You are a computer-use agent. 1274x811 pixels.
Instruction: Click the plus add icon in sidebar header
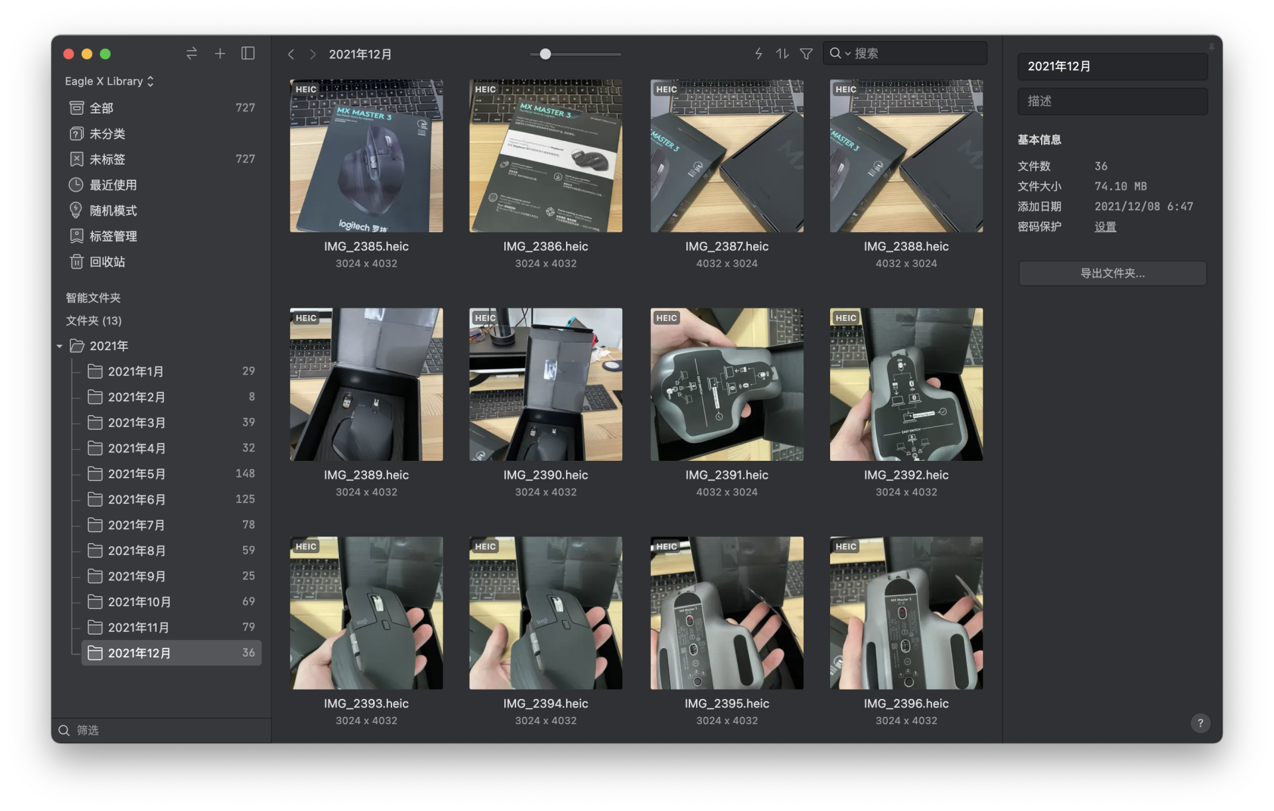point(220,53)
